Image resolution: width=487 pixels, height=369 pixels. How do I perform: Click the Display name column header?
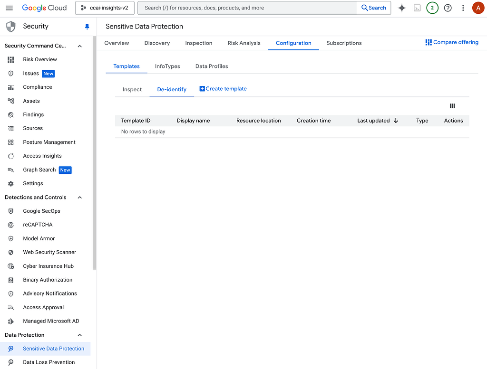point(193,121)
